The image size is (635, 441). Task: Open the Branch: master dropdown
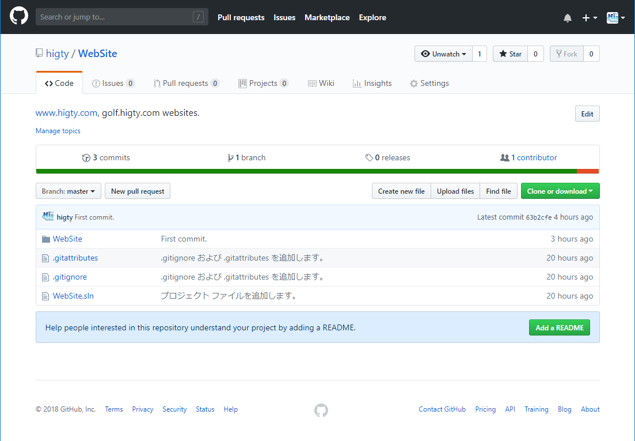pos(68,191)
